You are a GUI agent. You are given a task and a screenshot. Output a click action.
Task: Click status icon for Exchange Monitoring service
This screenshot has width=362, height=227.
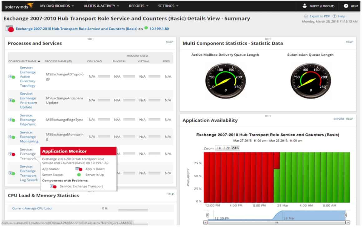pyautogui.click(x=12, y=137)
